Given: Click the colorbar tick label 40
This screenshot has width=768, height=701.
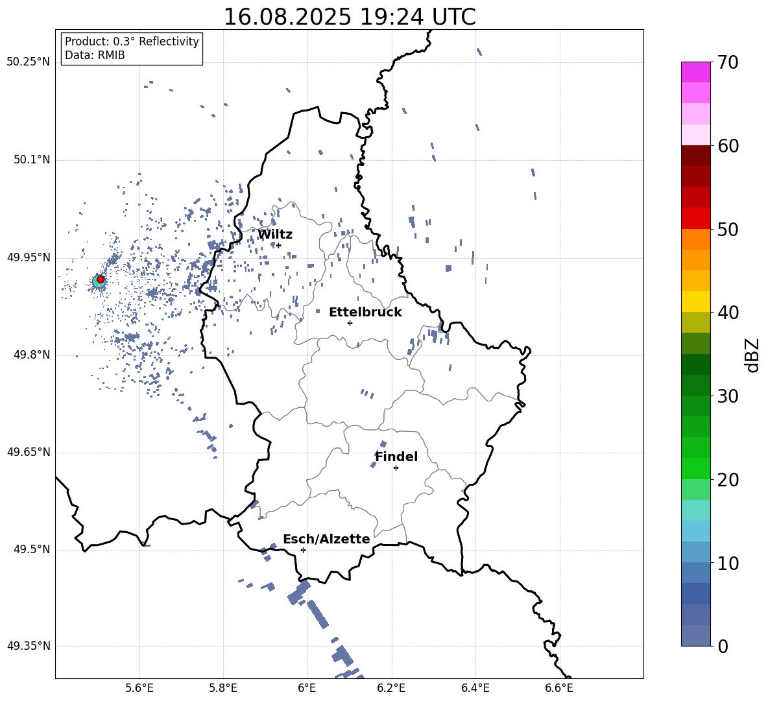Looking at the screenshot, I should pyautogui.click(x=728, y=313).
